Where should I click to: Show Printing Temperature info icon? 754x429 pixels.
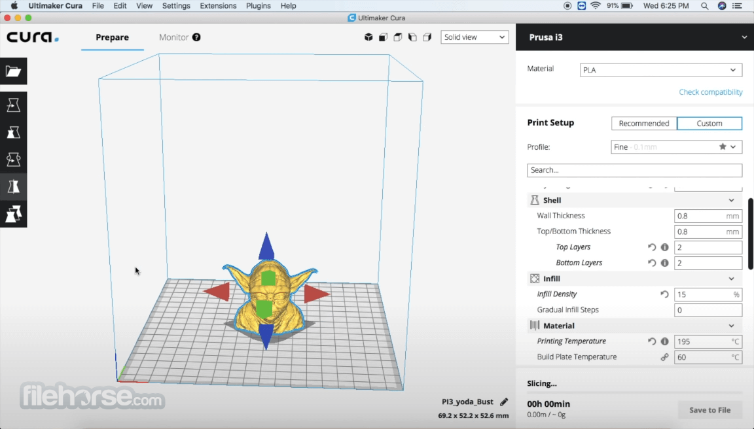point(664,341)
